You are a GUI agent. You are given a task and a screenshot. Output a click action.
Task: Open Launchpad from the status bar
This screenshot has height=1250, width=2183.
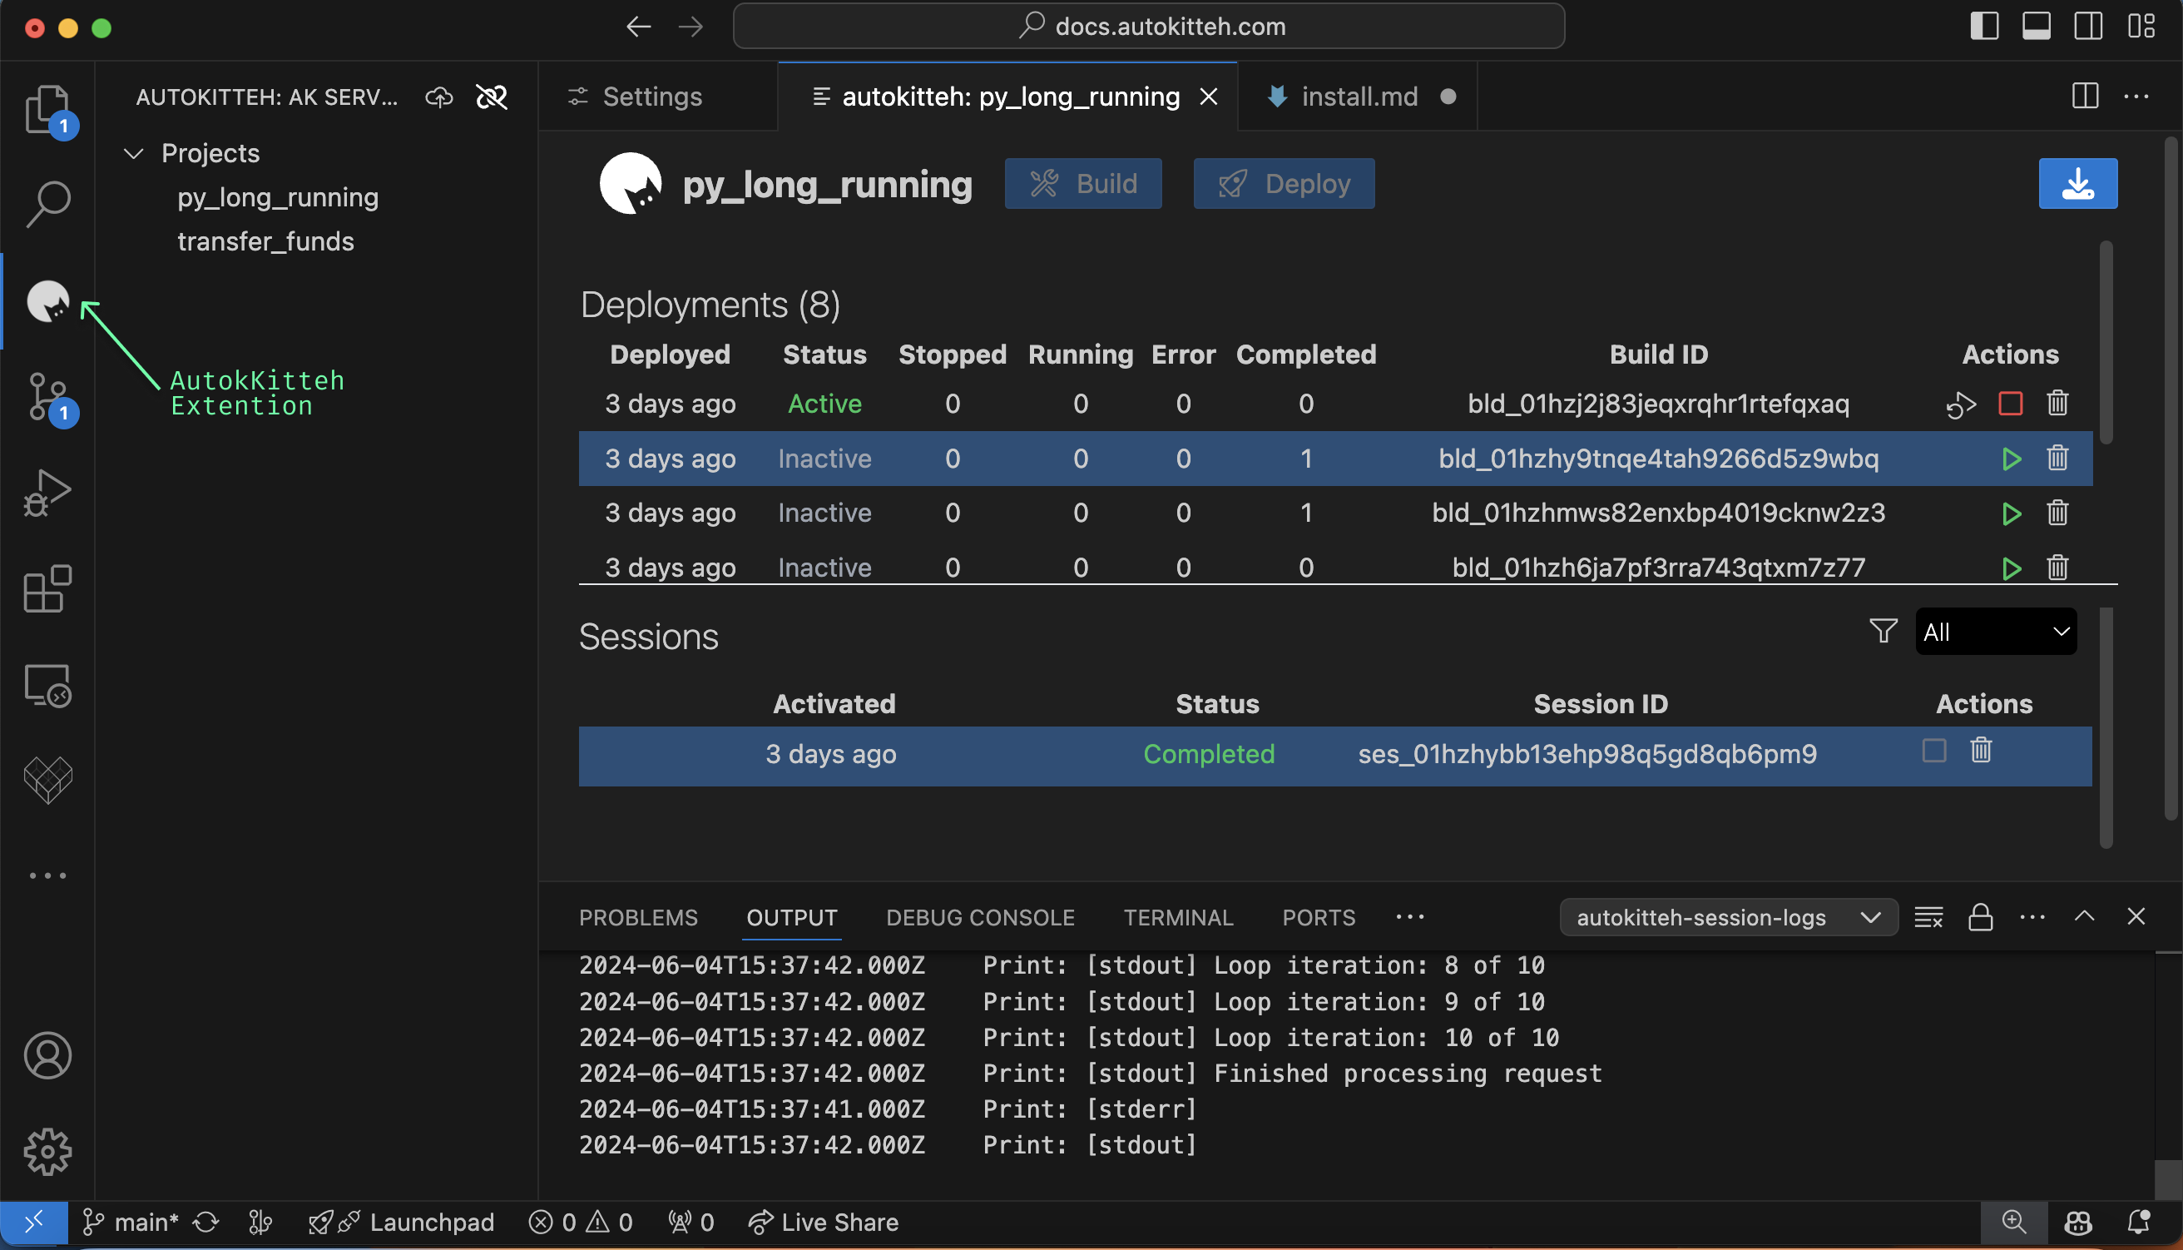(402, 1222)
